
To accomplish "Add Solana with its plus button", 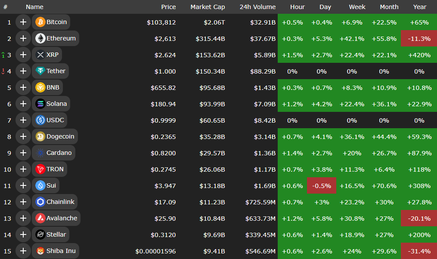I will 23,104.
